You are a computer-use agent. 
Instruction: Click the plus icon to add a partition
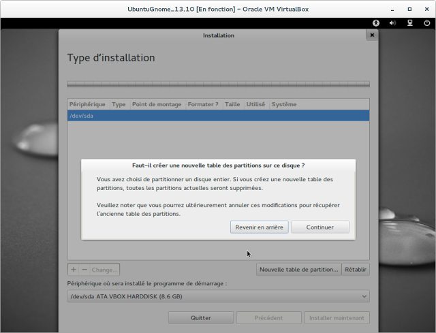pos(74,270)
